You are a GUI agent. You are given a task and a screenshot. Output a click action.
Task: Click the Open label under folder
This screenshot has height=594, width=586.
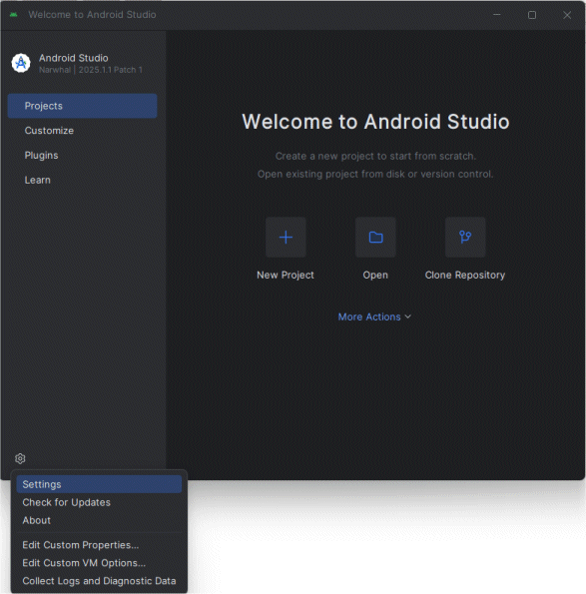pos(375,275)
